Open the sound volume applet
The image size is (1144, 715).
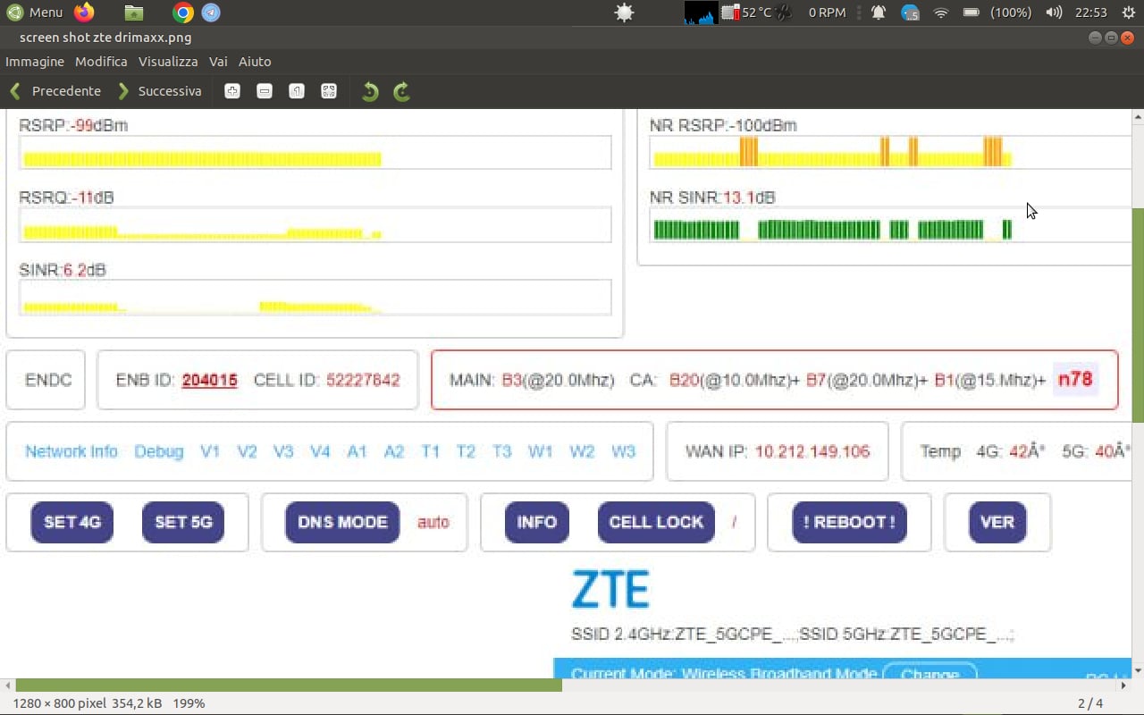tap(1055, 13)
